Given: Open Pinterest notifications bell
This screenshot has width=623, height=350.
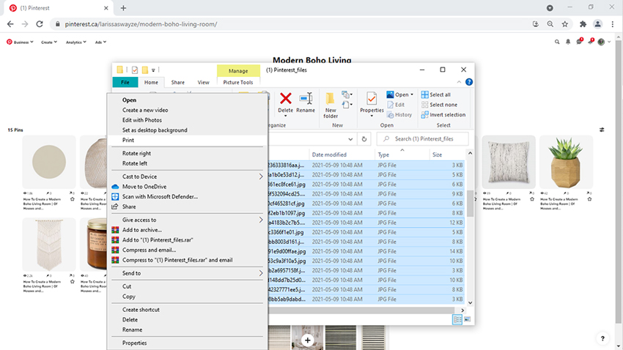Looking at the screenshot, I should 568,42.
